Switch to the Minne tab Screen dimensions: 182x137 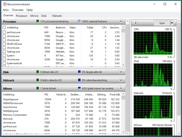tap(34, 16)
